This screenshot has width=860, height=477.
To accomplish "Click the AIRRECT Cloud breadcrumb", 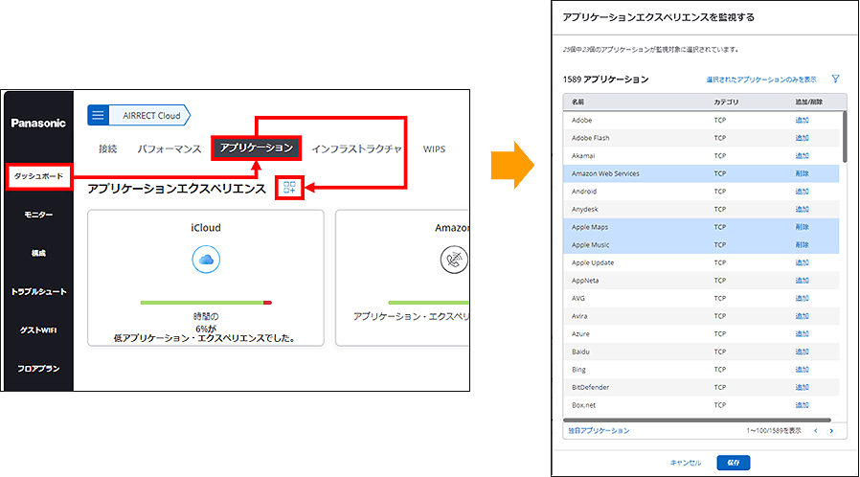I will [151, 115].
